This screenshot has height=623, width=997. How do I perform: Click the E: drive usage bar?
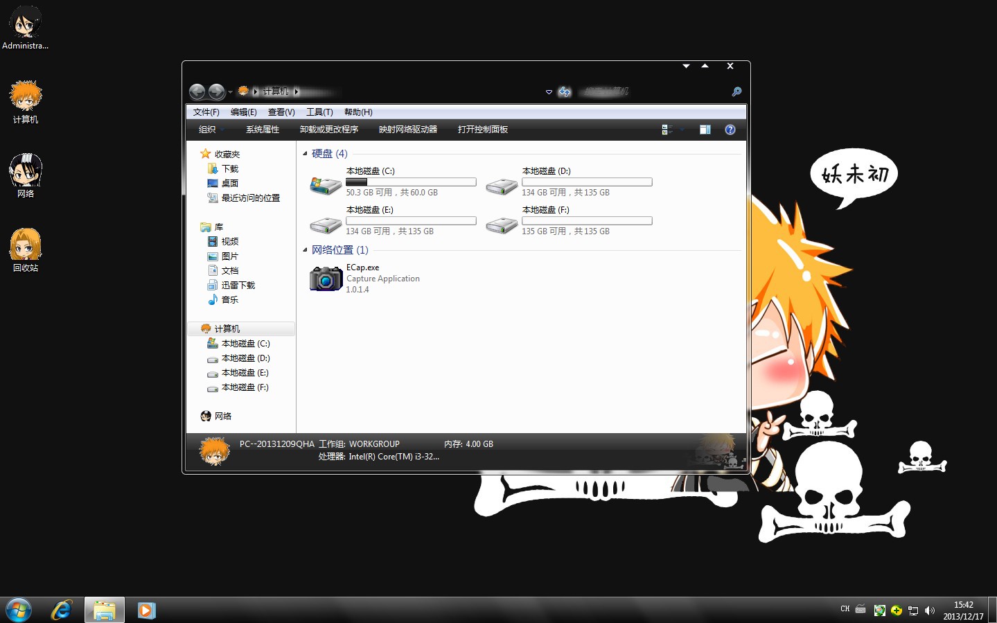click(411, 221)
